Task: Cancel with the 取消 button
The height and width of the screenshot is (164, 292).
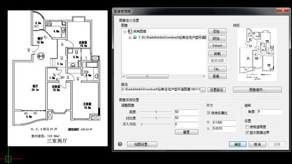Action: [x=257, y=144]
